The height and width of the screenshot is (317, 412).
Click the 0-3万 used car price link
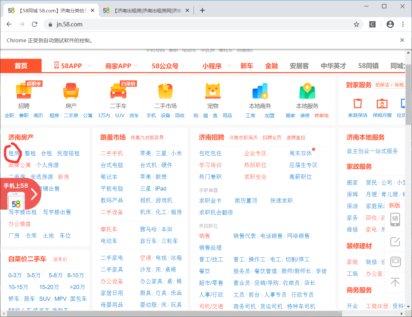(15, 275)
